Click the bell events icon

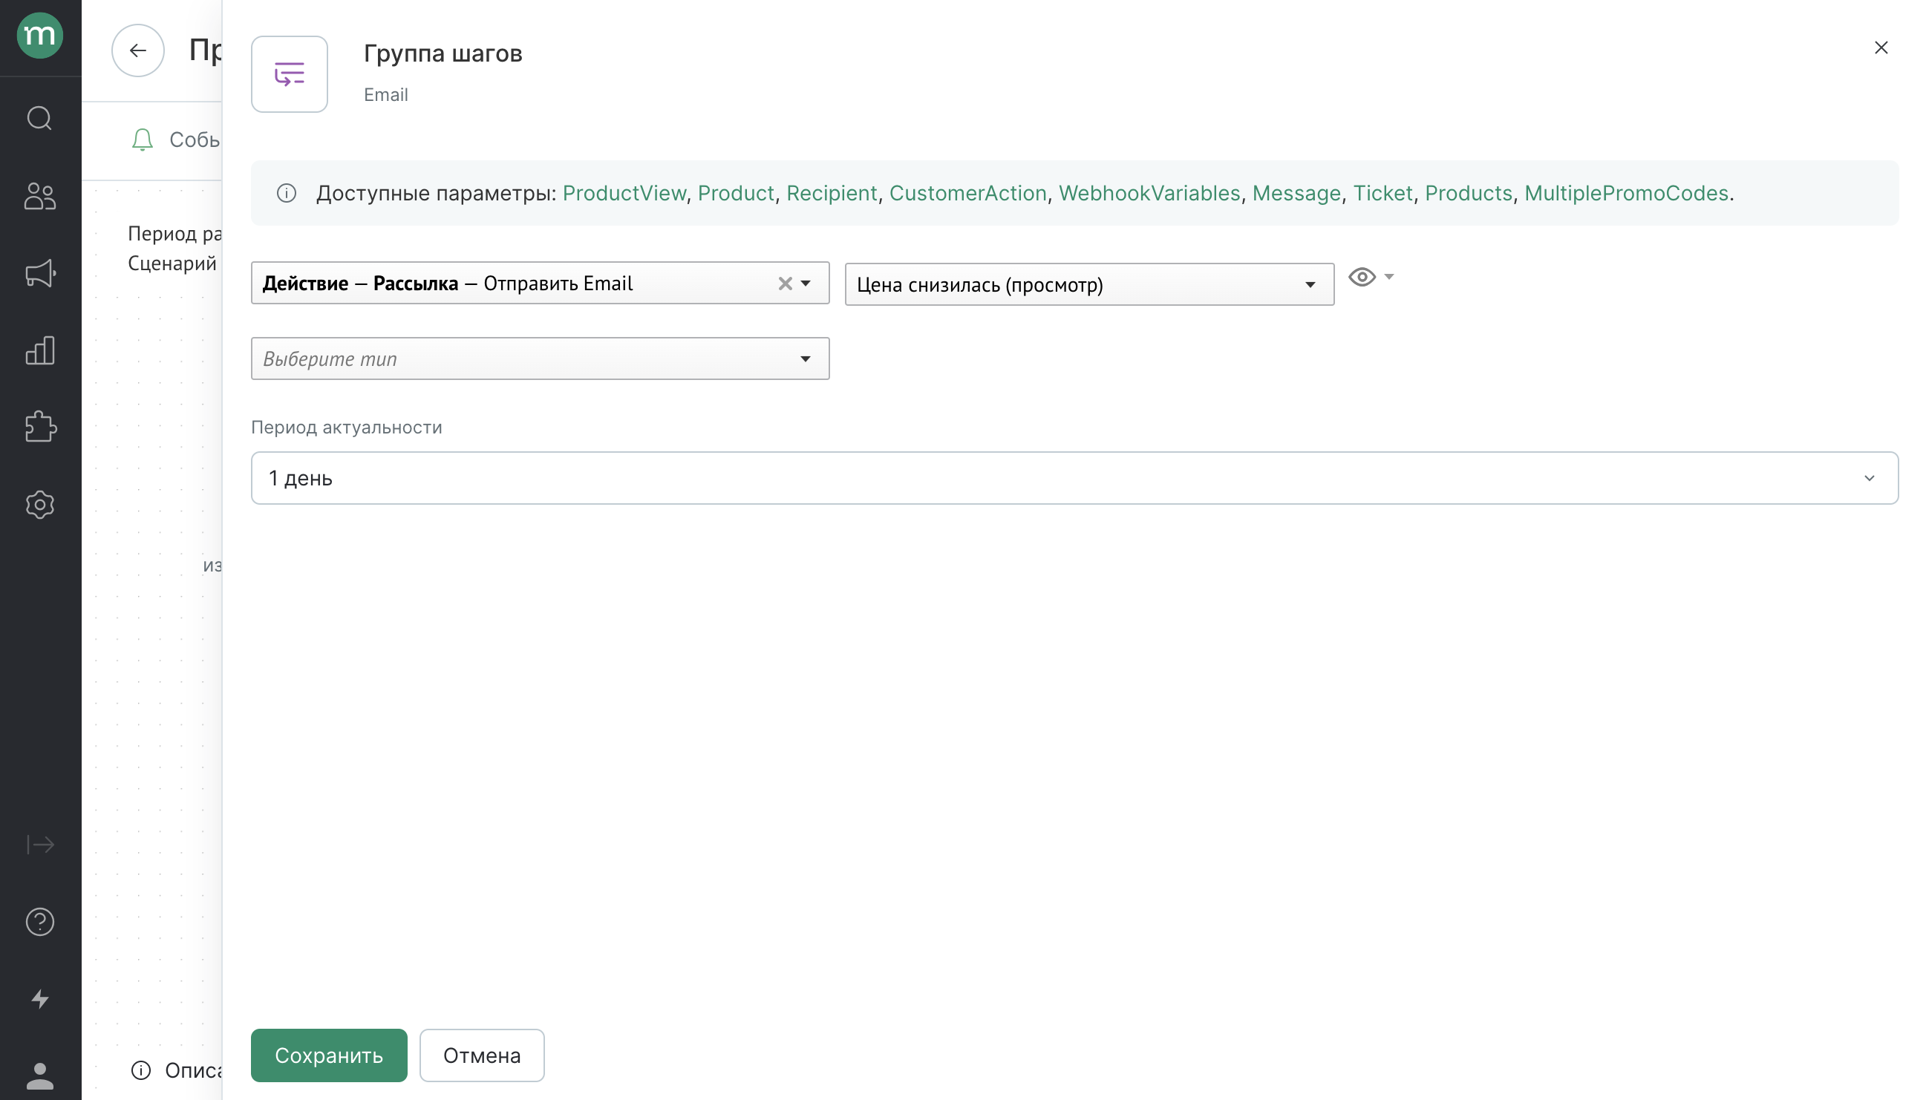pyautogui.click(x=142, y=140)
